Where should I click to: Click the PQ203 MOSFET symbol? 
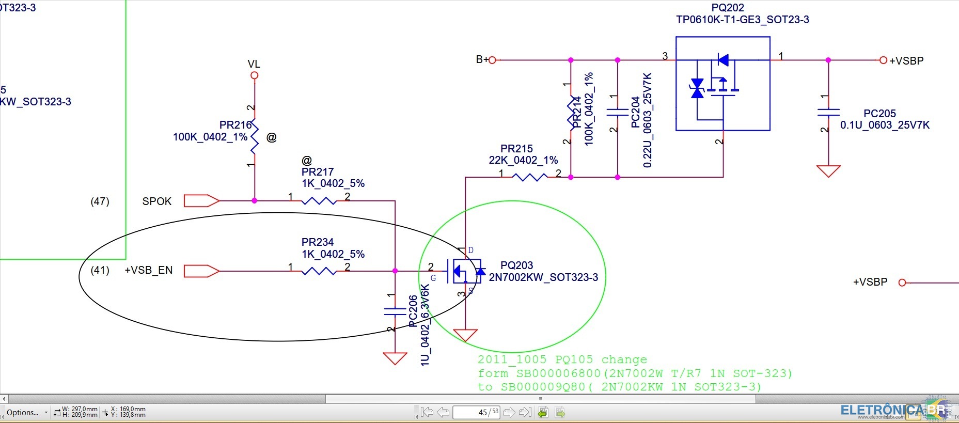465,271
